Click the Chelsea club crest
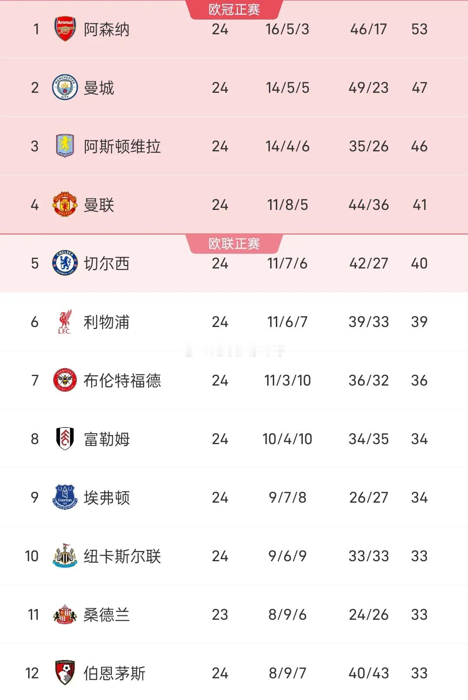Viewport: 468px width, 700px height. click(65, 263)
